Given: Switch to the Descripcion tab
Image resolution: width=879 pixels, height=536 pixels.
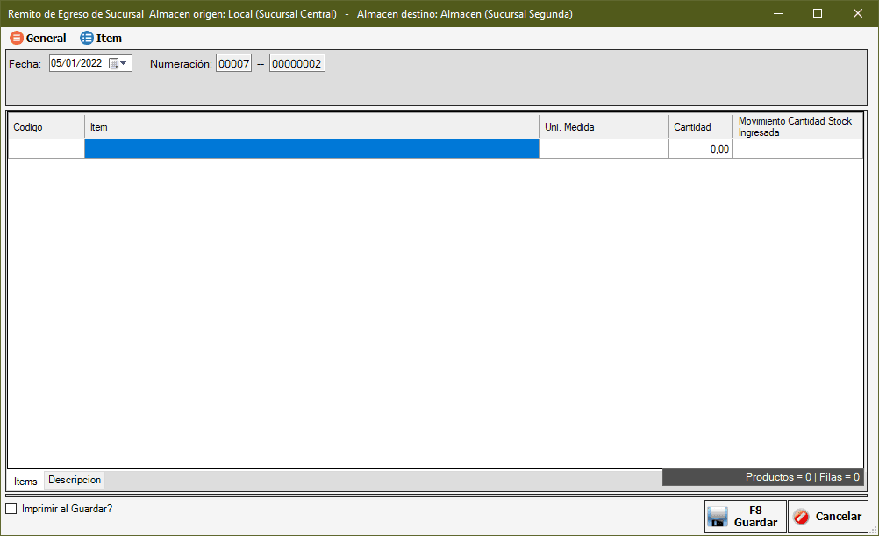Looking at the screenshot, I should click(75, 480).
